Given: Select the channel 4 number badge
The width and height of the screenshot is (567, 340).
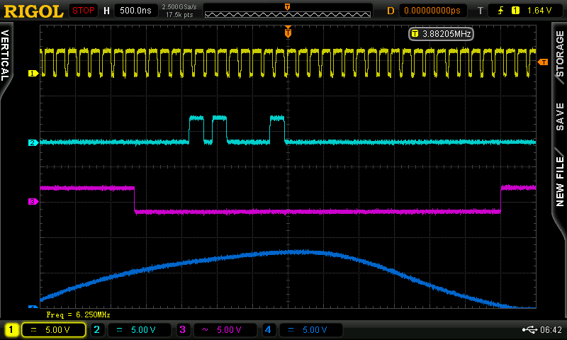Looking at the screenshot, I should click(x=268, y=329).
